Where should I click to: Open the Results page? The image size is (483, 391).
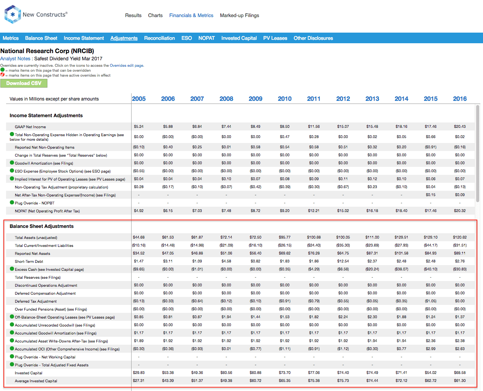tap(133, 16)
